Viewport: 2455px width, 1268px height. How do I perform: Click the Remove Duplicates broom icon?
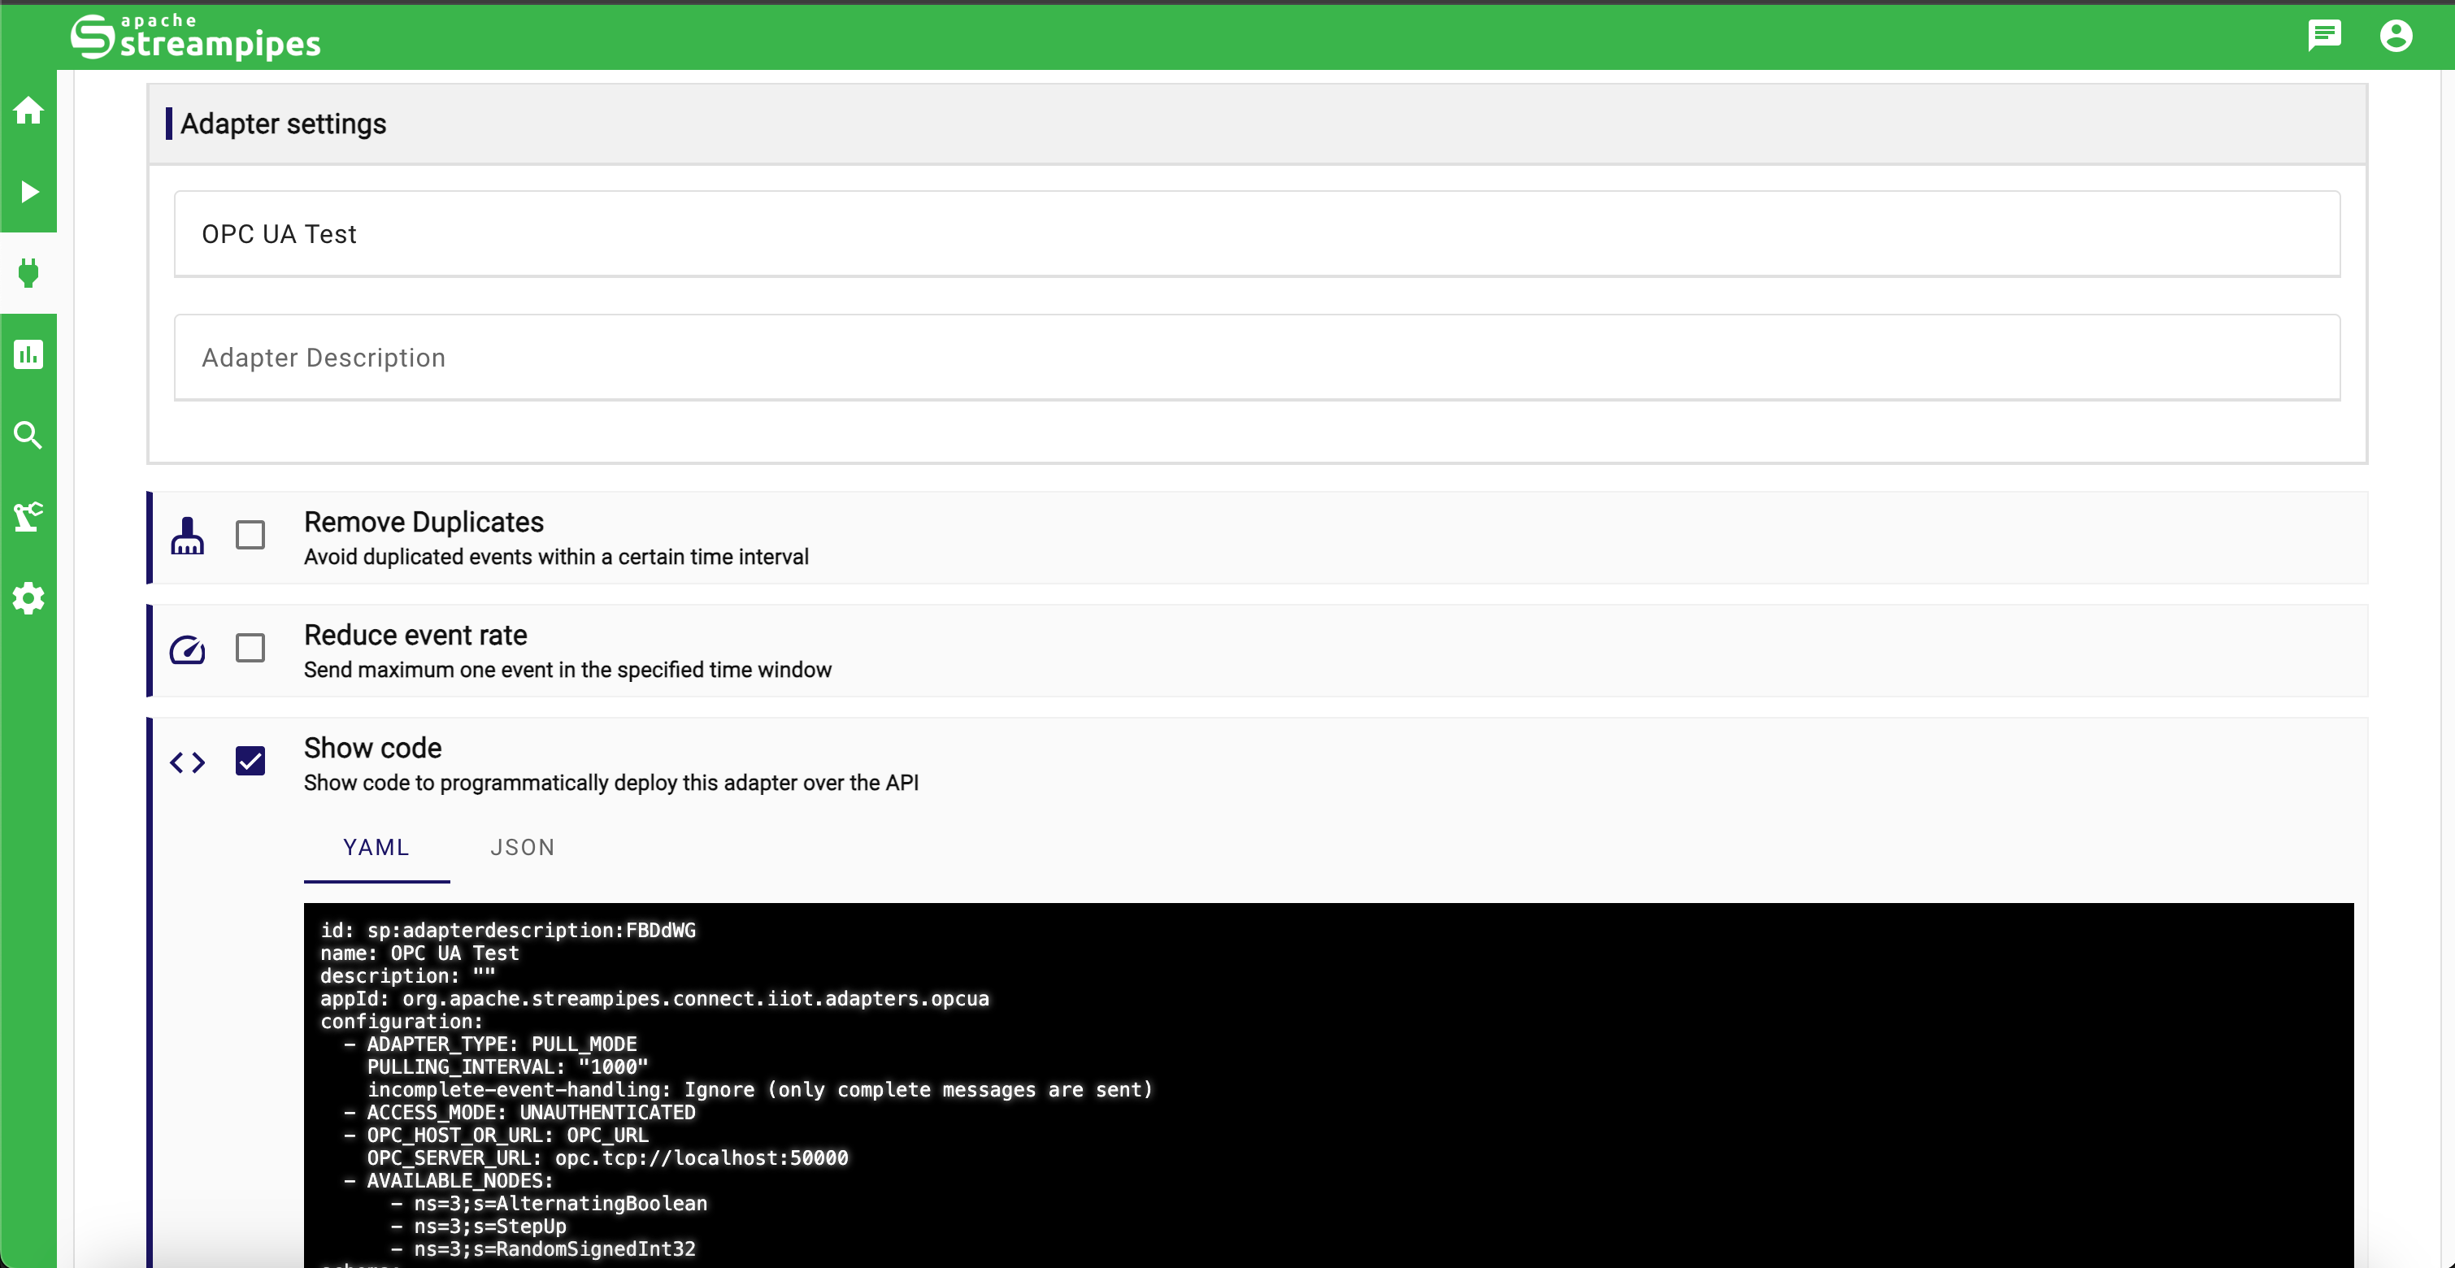click(x=187, y=536)
